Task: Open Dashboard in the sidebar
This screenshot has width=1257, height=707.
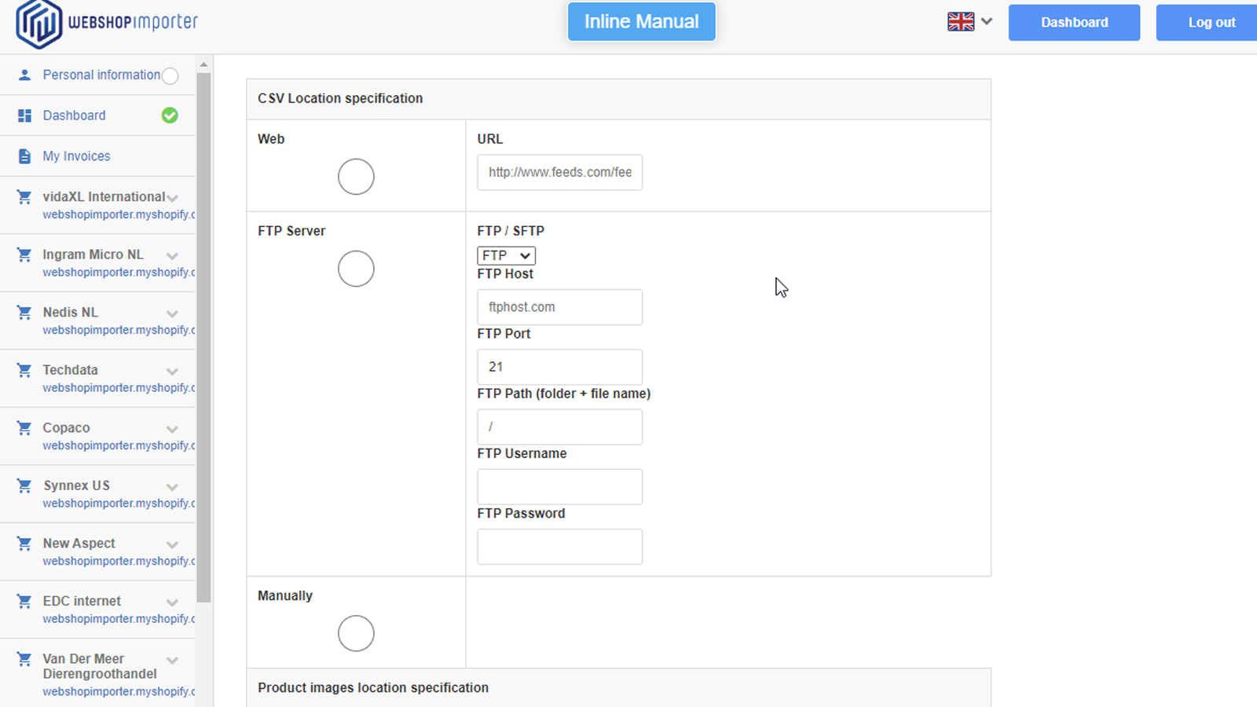Action: tap(74, 115)
